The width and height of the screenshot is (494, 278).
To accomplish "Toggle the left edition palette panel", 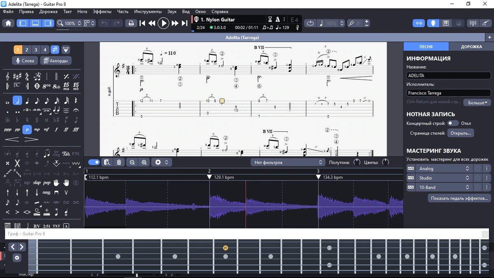I will point(23,23).
